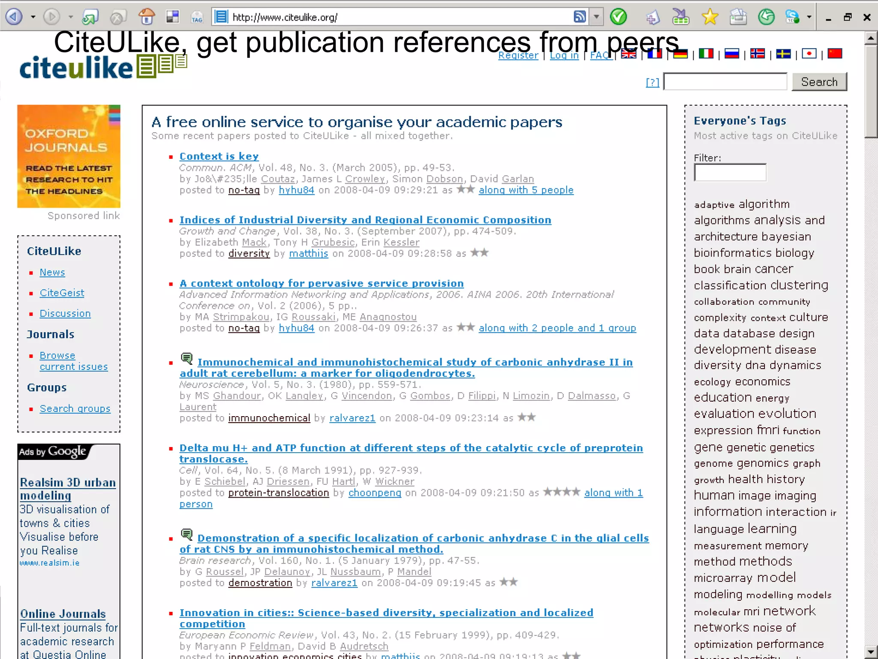878x659 pixels.
Task: Click the vertical scrollbar up arrow
Action: tap(871, 39)
